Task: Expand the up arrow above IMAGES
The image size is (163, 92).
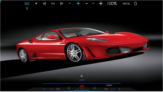Action: [x=81, y=76]
